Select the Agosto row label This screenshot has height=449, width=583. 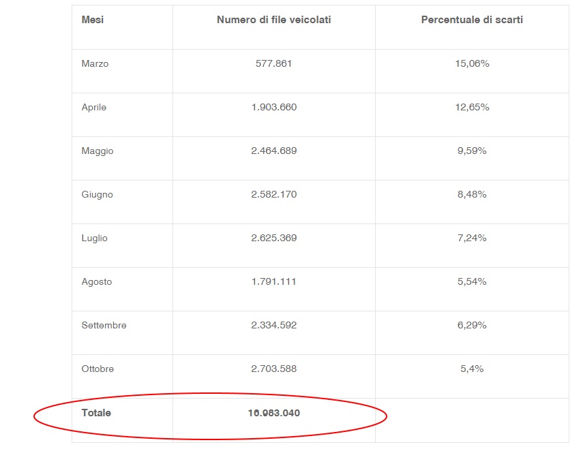tap(97, 282)
